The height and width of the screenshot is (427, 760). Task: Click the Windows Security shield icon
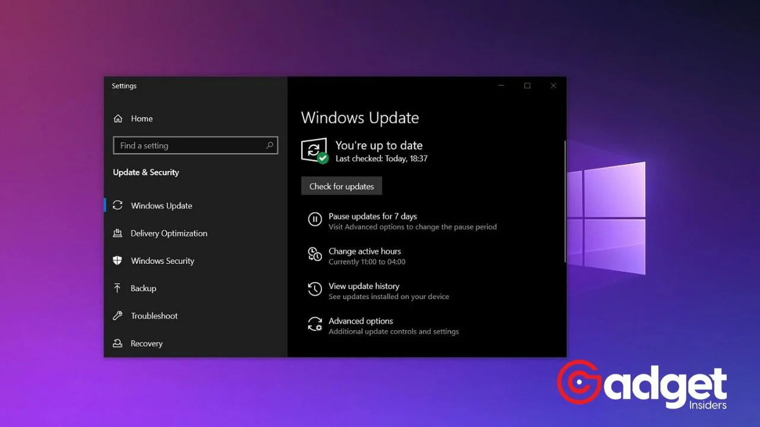pos(118,261)
